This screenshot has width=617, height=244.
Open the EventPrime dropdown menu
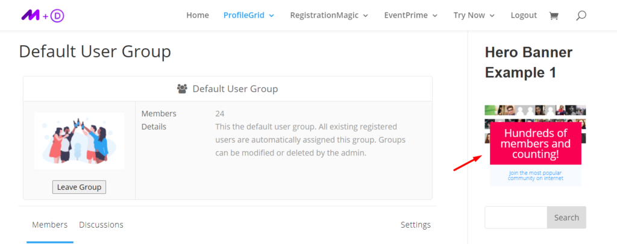(411, 16)
